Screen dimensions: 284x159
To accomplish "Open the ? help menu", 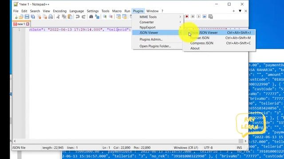I will (x=162, y=11).
